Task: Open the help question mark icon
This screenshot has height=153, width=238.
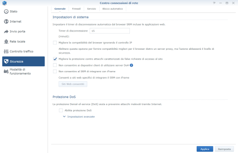Action: pos(214,3)
